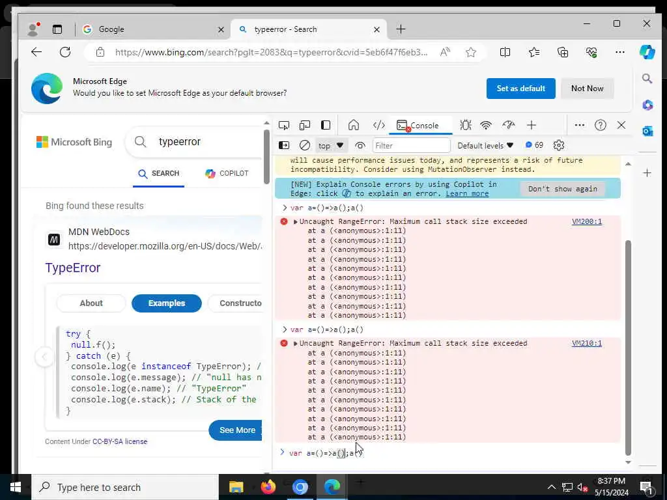This screenshot has height=500, width=667.
Task: Open the Copilot sidebar icon
Action: pyautogui.click(x=647, y=52)
